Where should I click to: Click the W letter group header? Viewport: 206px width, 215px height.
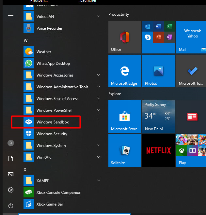tap(25, 41)
